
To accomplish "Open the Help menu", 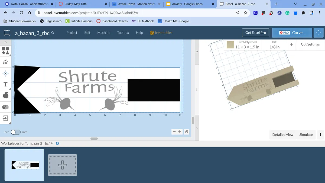I will click(x=139, y=33).
